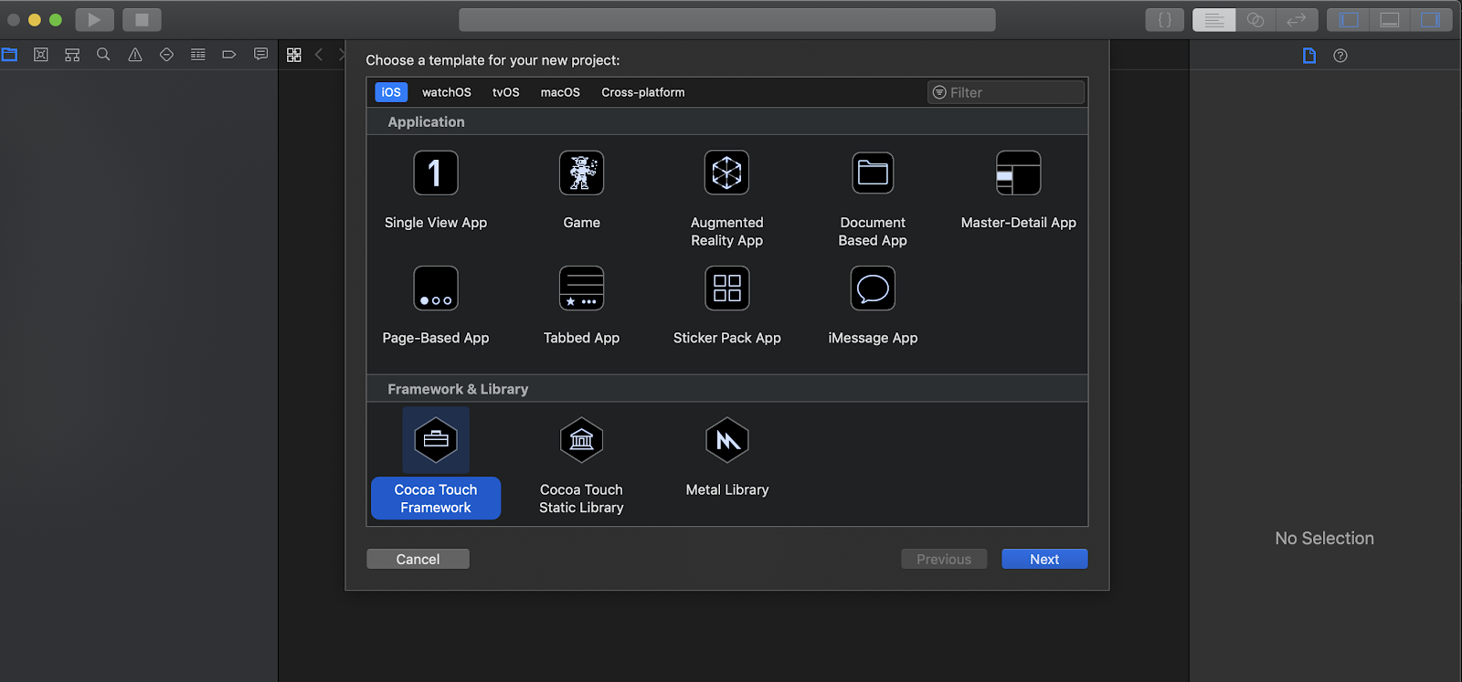Show the Debug navigator icon
Screen dimensions: 1462x682
pos(197,55)
